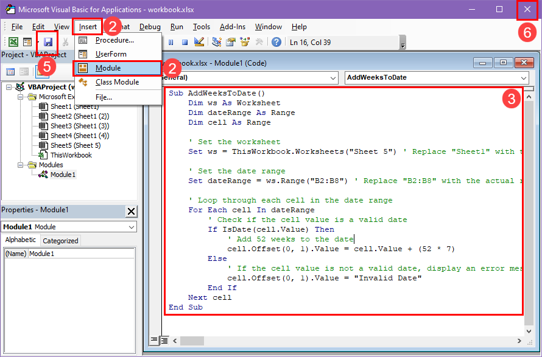Choose UserForm from Insert menu
This screenshot has width=542, height=357.
point(118,54)
